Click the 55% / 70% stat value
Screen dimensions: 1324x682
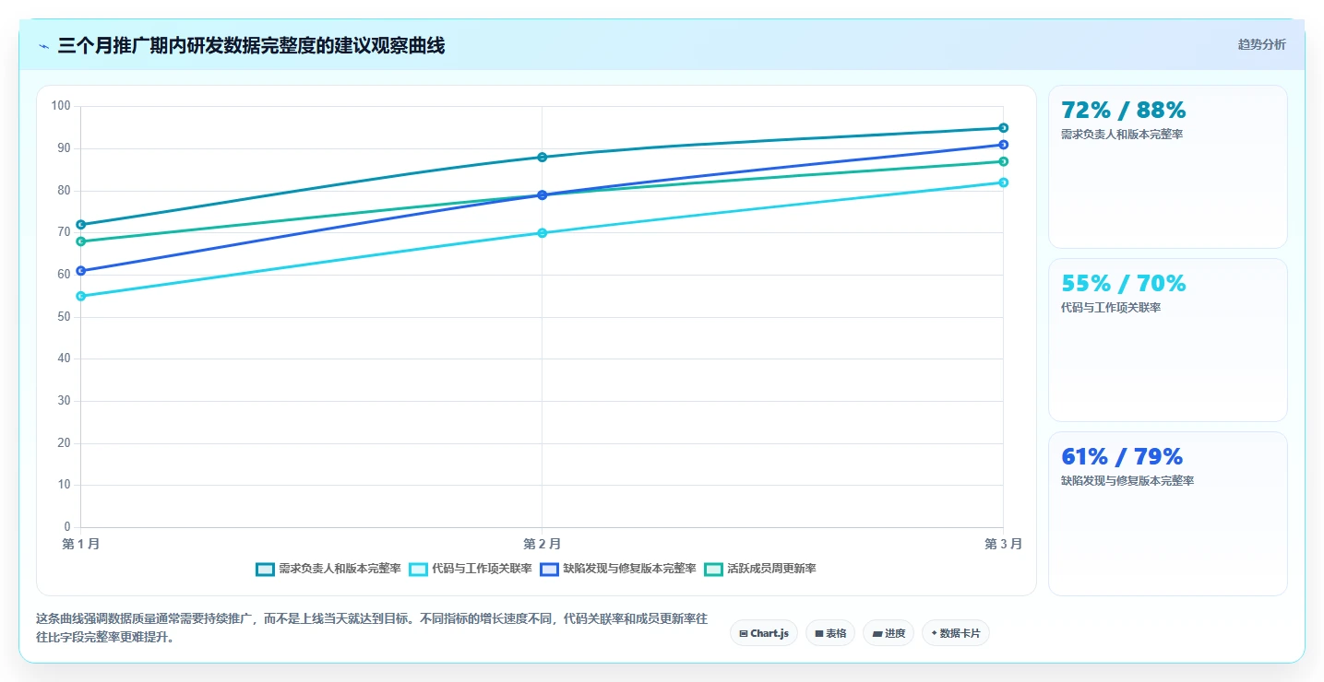[x=1124, y=284]
